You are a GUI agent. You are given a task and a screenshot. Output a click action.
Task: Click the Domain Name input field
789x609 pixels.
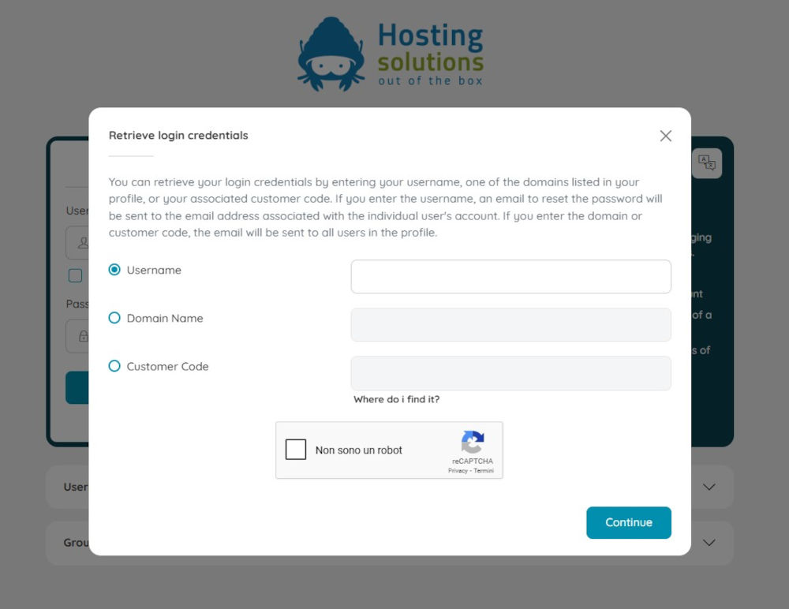(510, 325)
